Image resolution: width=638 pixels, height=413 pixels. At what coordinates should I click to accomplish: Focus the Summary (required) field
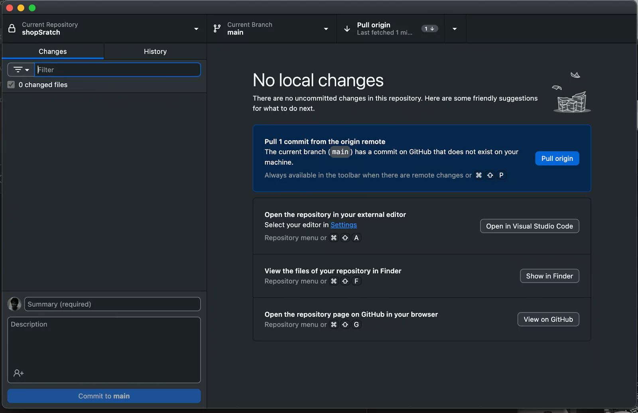(x=112, y=304)
